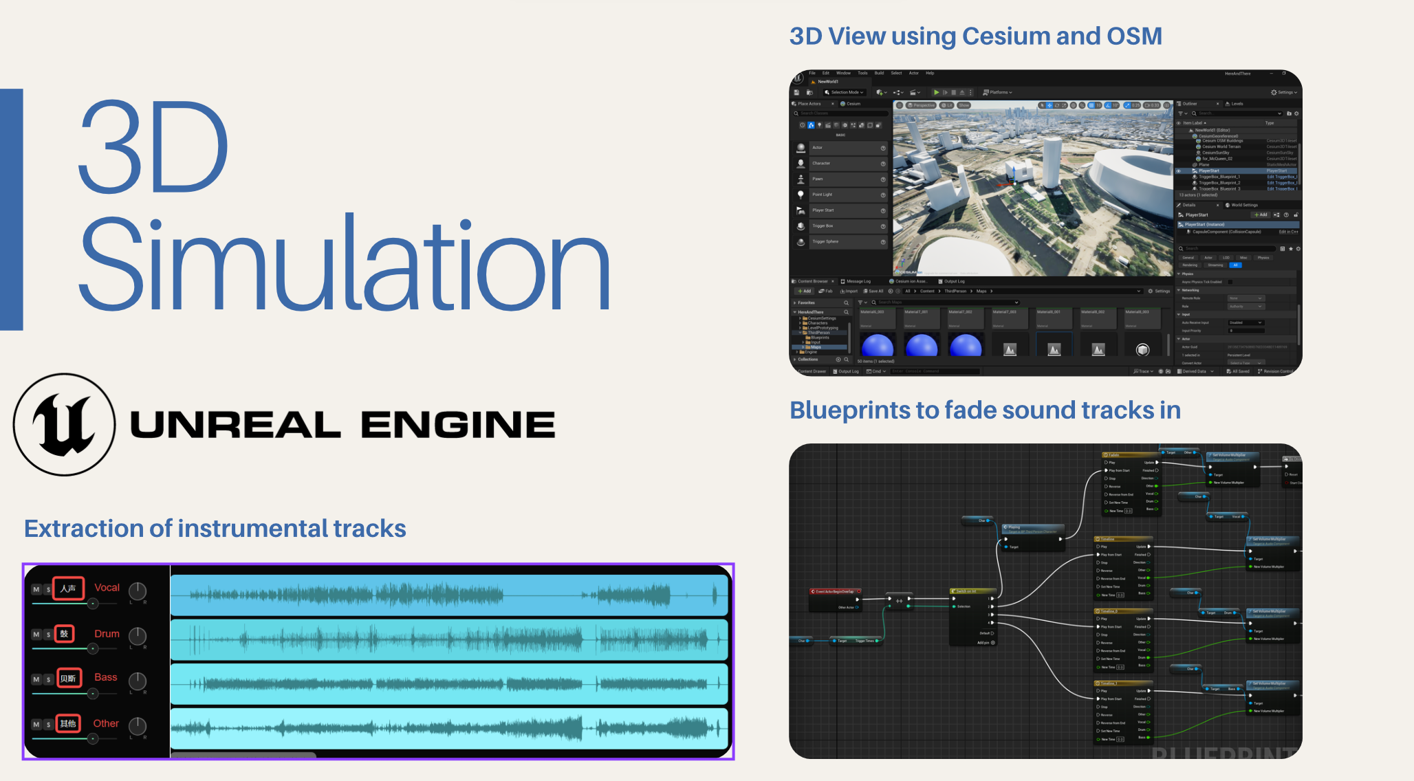Solo the Bass track with S button
The image size is (1414, 781).
coord(48,679)
